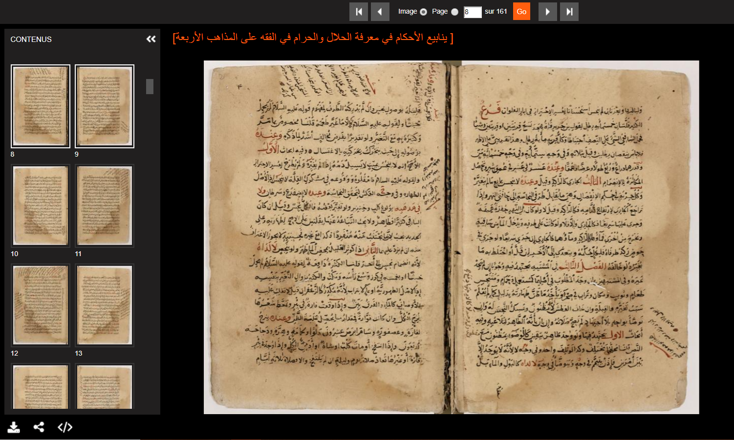Viewport: 734px width, 440px height.
Task: Select the Image radio button
Action: tap(424, 12)
